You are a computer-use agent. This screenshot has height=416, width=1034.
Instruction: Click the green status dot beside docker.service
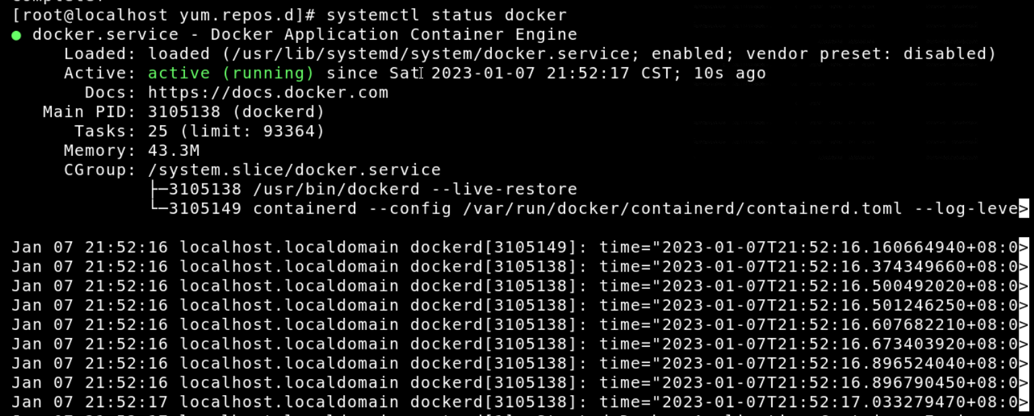(x=16, y=35)
